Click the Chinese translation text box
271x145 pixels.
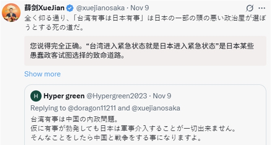coord(145,51)
